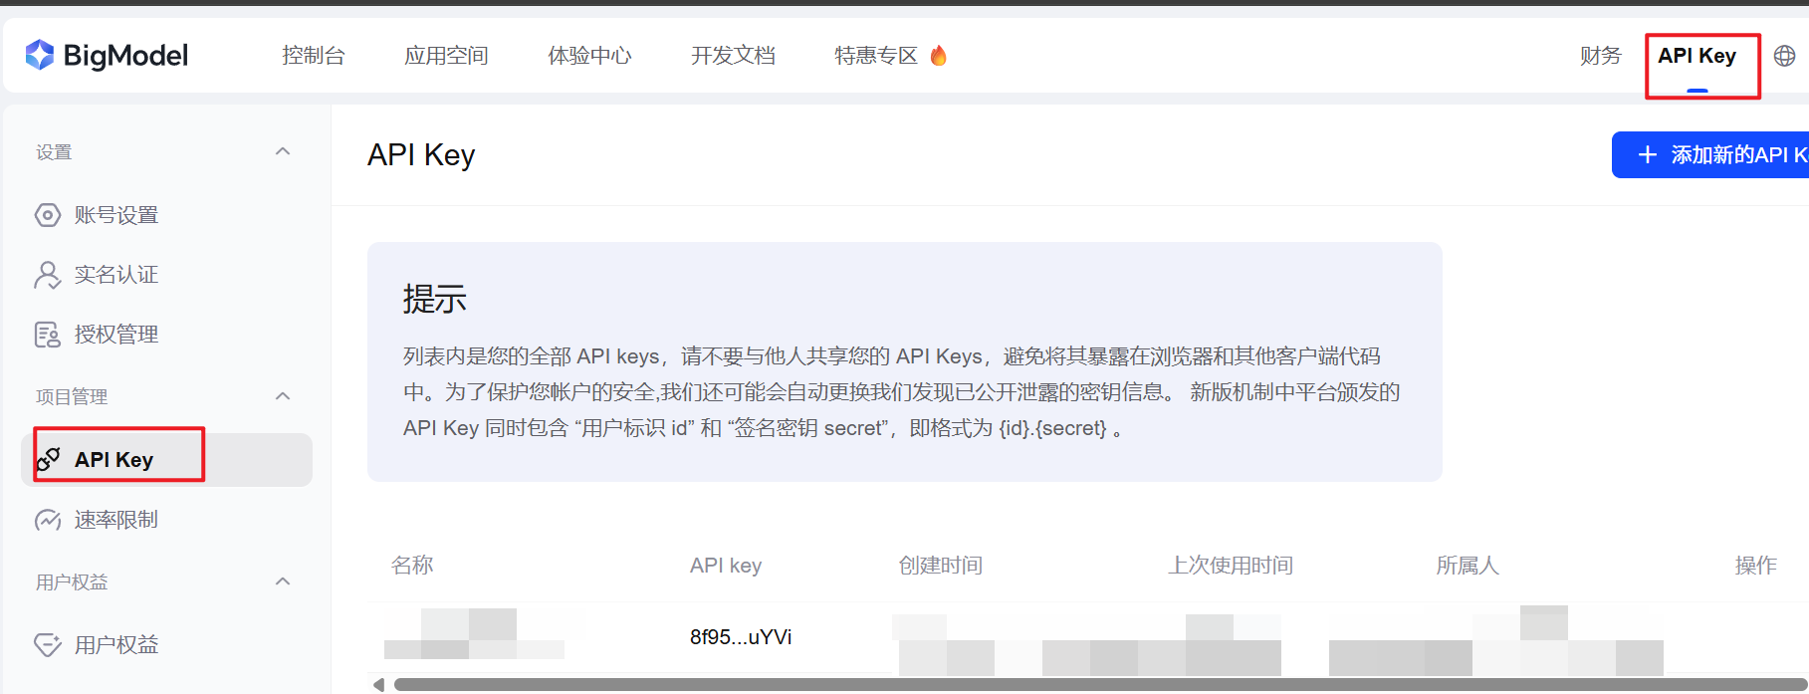Open the 特惠专区 top menu
1809x694 pixels.
click(x=876, y=56)
